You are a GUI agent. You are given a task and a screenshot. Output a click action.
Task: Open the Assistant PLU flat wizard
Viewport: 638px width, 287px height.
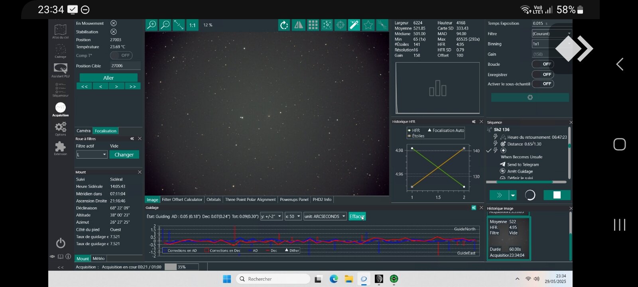coord(60,70)
